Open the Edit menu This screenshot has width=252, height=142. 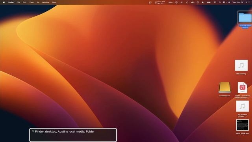[24, 2]
